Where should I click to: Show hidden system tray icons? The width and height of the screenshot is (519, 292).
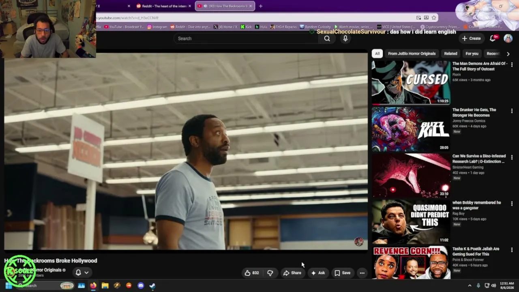470,286
